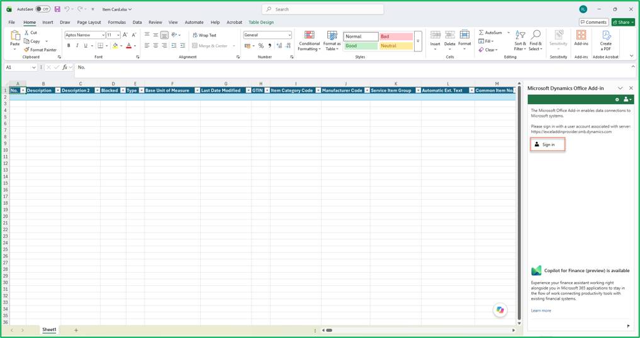
Task: Click the Save icon in title bar
Action: click(x=57, y=9)
